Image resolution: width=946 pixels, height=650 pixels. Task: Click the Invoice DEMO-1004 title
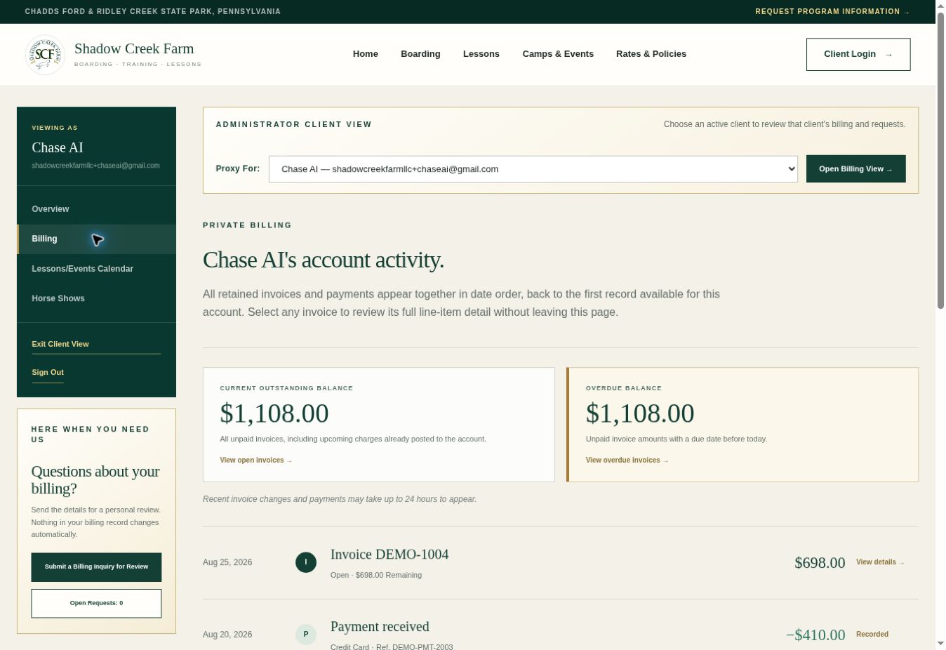pos(389,555)
